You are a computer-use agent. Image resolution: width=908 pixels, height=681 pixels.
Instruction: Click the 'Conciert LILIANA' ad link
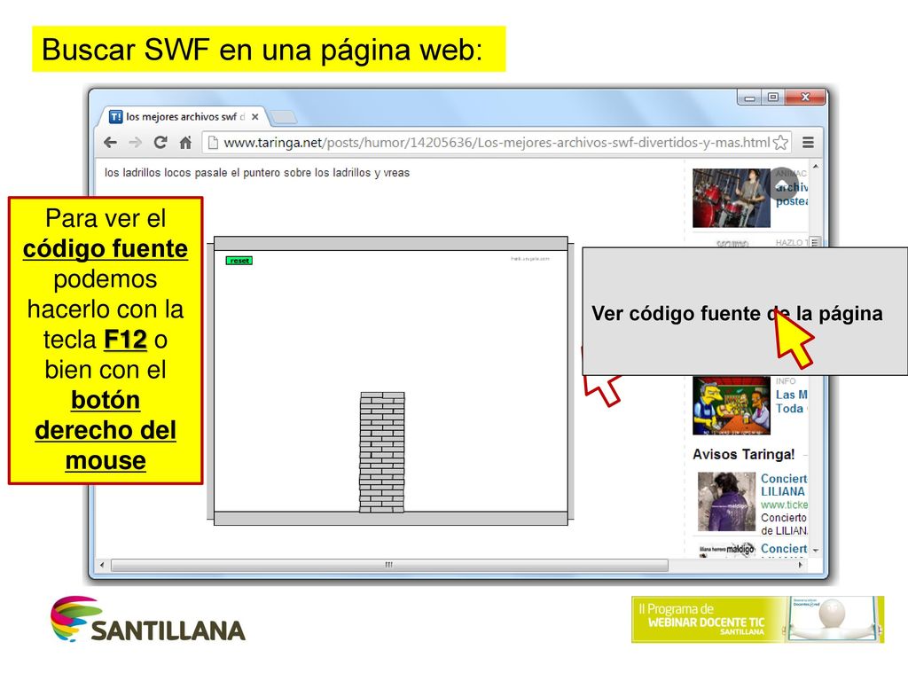784,485
